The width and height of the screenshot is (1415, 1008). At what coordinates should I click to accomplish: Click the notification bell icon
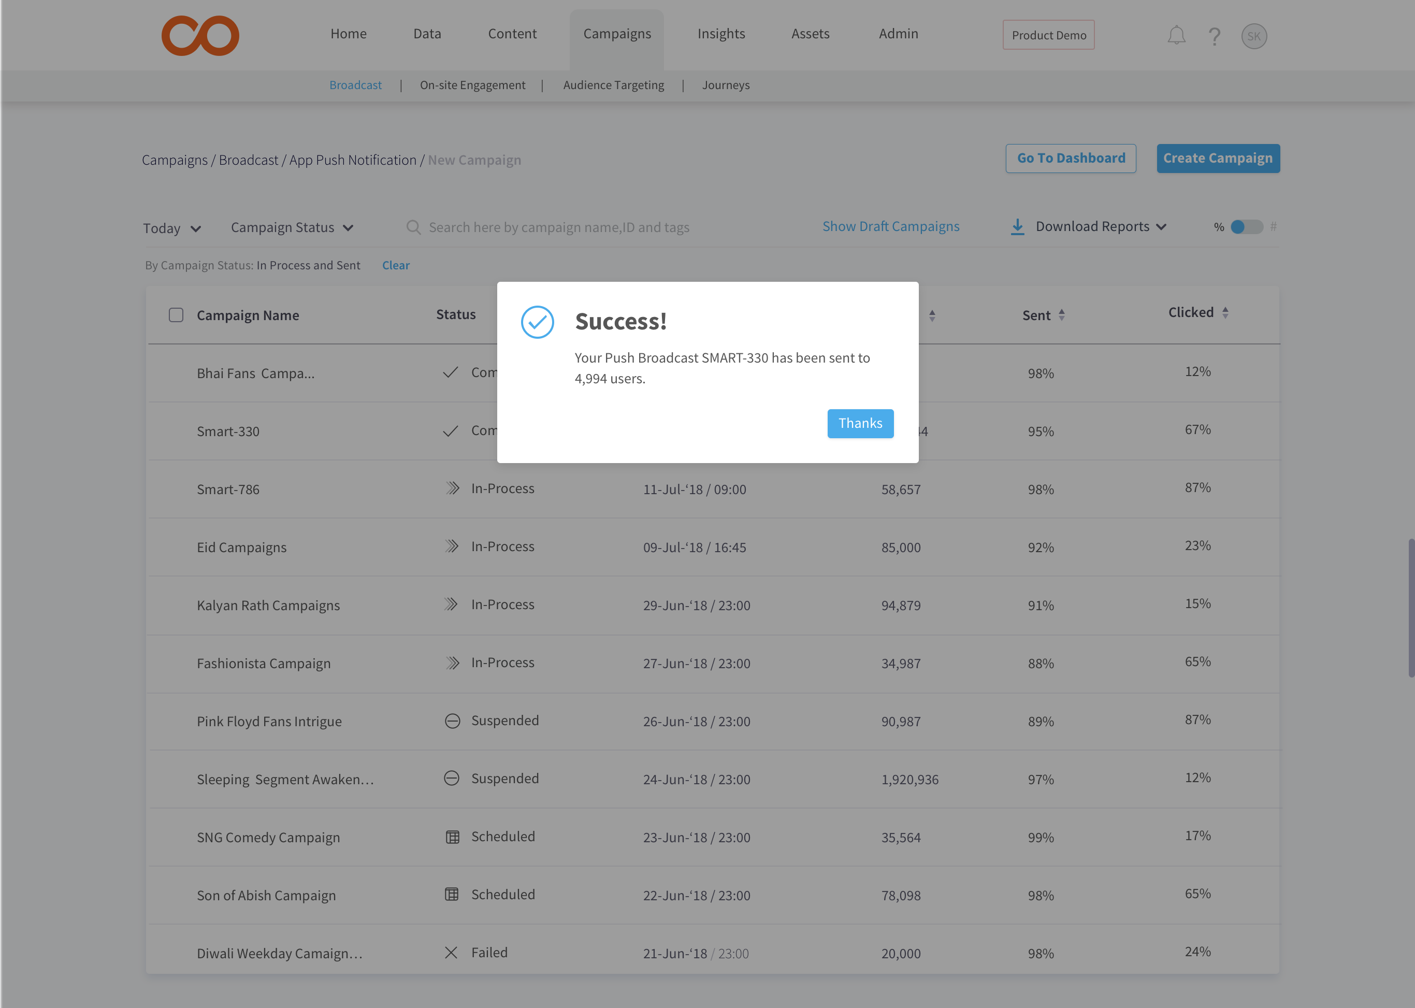tap(1176, 35)
